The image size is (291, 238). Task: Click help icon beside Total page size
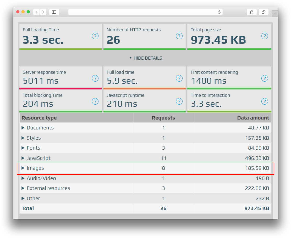265,36
